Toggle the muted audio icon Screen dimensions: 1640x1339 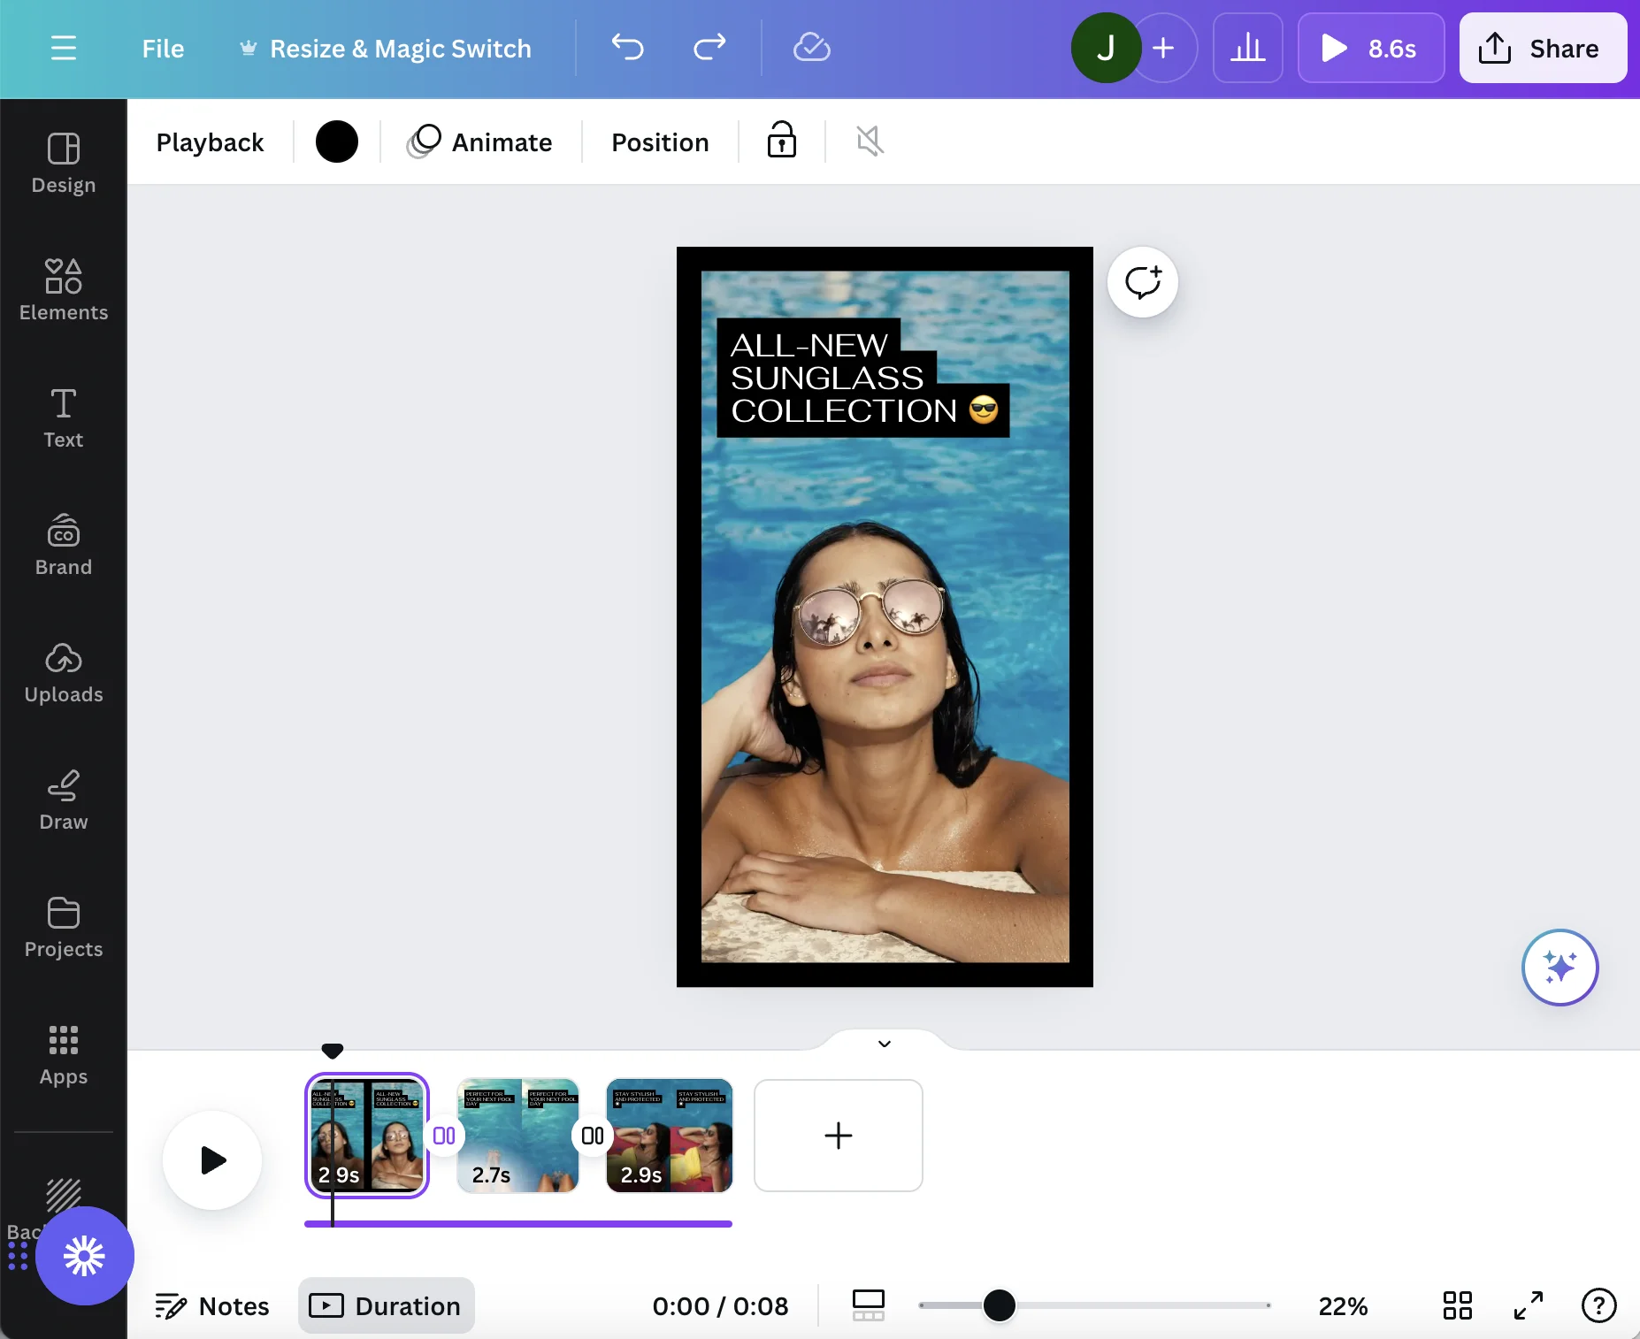(870, 141)
